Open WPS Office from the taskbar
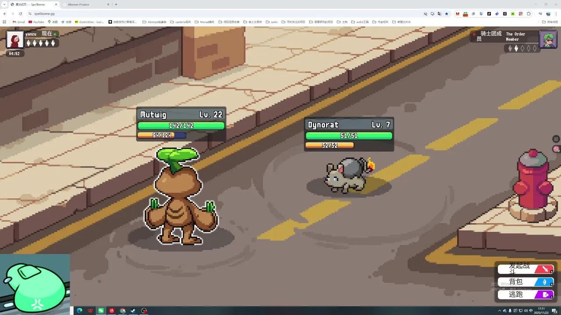Viewport: 561px width, 315px height. (x=90, y=311)
